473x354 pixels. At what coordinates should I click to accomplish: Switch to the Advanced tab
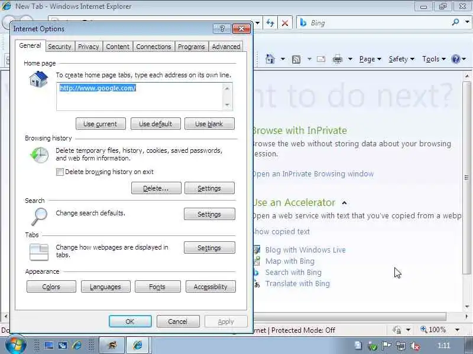click(226, 47)
